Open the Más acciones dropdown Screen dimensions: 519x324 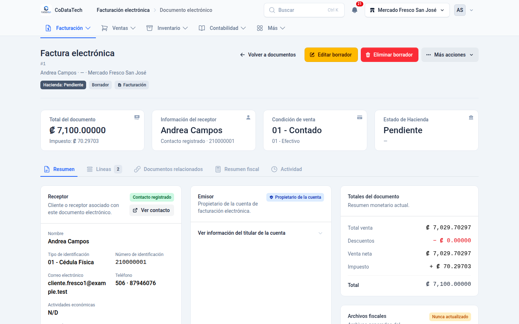(450, 55)
